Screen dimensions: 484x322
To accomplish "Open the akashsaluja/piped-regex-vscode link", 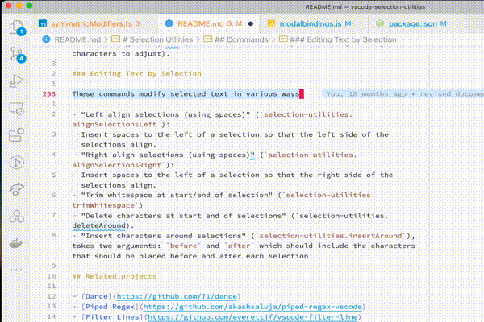I will tap(252, 307).
